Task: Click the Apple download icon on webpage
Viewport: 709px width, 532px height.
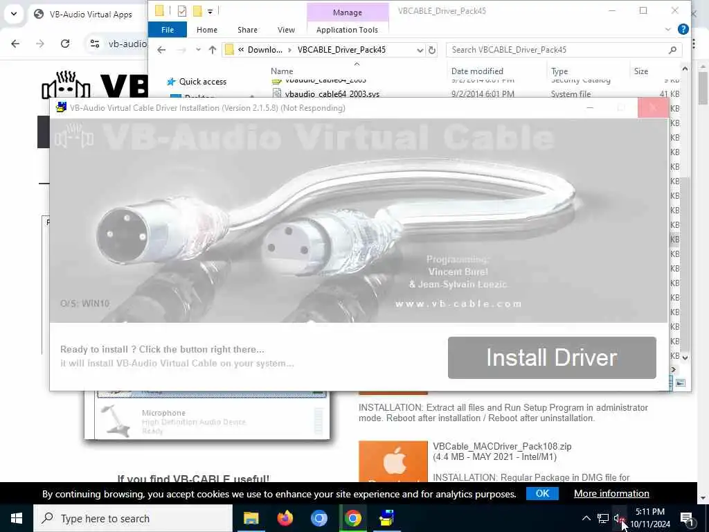Action: tap(393, 461)
